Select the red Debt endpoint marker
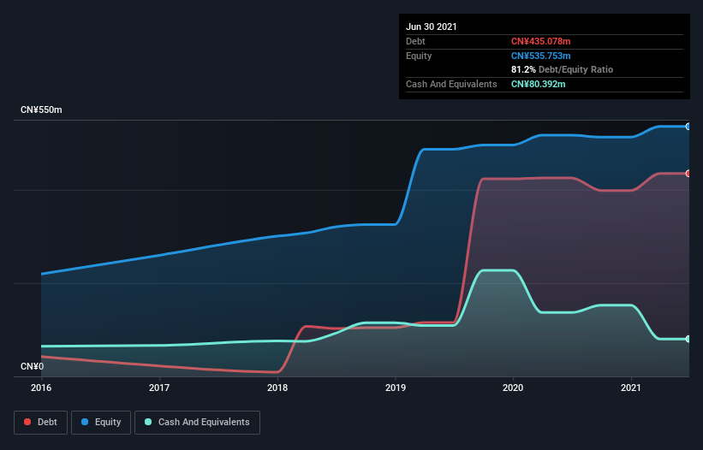703x450 pixels. pyautogui.click(x=688, y=174)
